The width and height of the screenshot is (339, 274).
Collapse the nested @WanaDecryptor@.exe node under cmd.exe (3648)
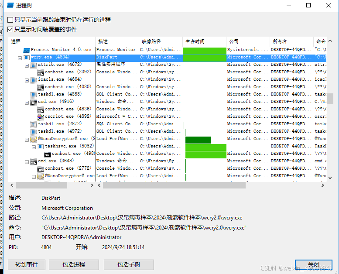point(34,177)
